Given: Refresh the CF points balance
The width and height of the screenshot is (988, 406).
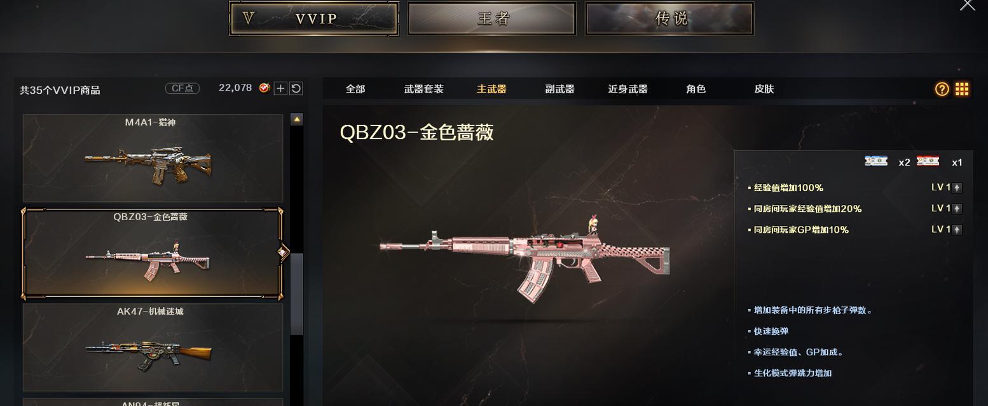Looking at the screenshot, I should click(296, 89).
